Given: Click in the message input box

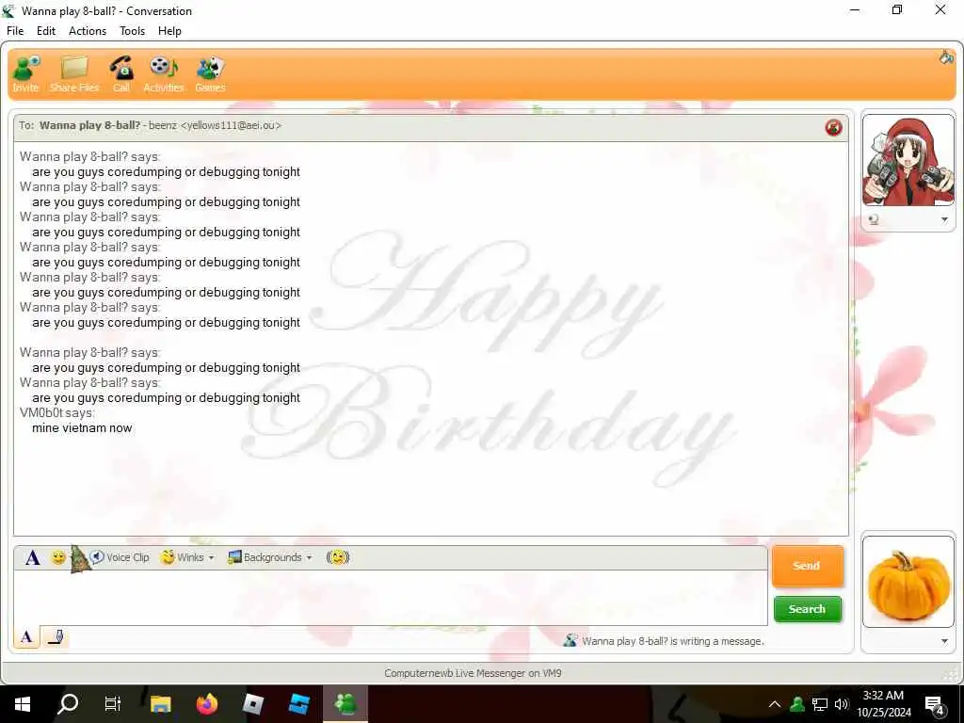Looking at the screenshot, I should click(x=391, y=597).
